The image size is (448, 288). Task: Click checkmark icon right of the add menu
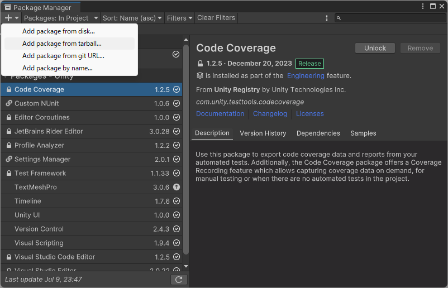point(176,54)
